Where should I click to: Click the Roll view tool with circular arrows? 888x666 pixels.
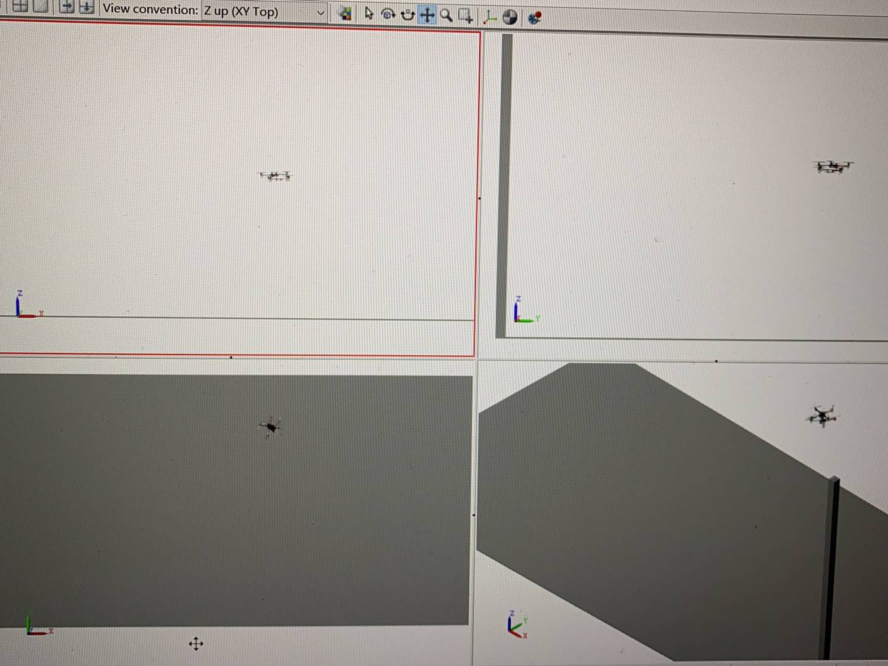408,15
